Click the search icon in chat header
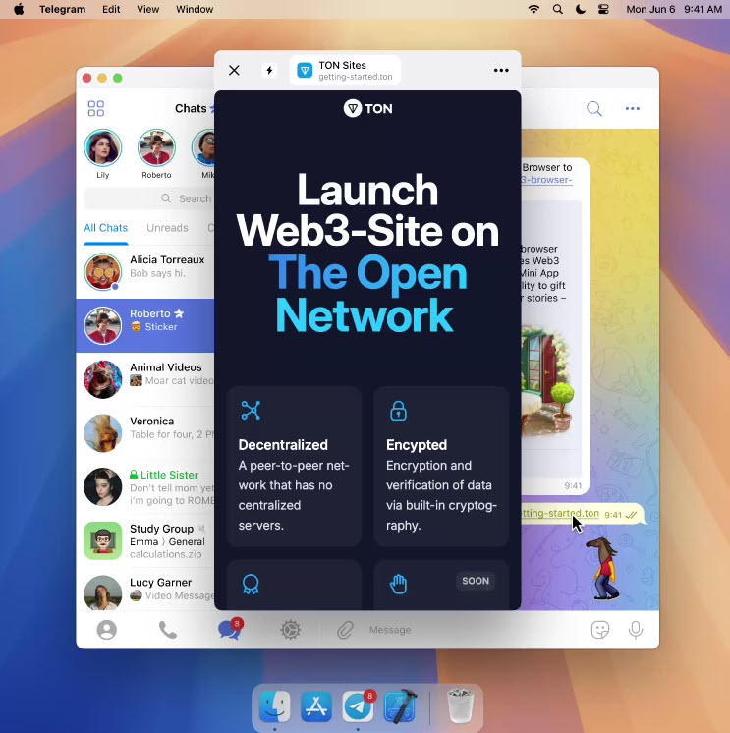 pyautogui.click(x=594, y=108)
